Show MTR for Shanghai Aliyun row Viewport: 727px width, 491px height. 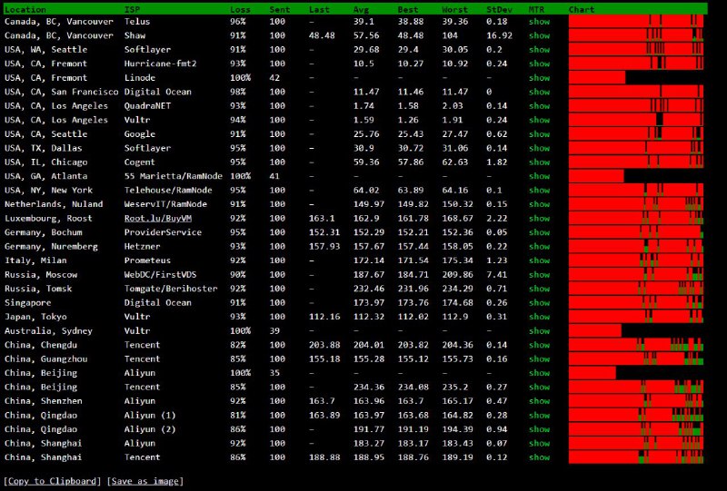click(x=539, y=443)
